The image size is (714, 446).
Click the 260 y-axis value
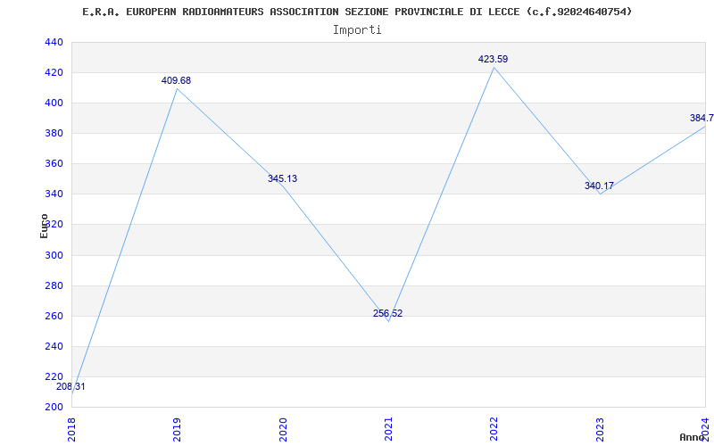coord(54,317)
